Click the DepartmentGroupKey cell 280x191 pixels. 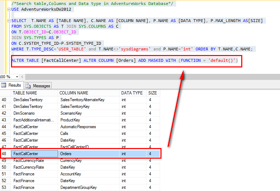(89, 187)
